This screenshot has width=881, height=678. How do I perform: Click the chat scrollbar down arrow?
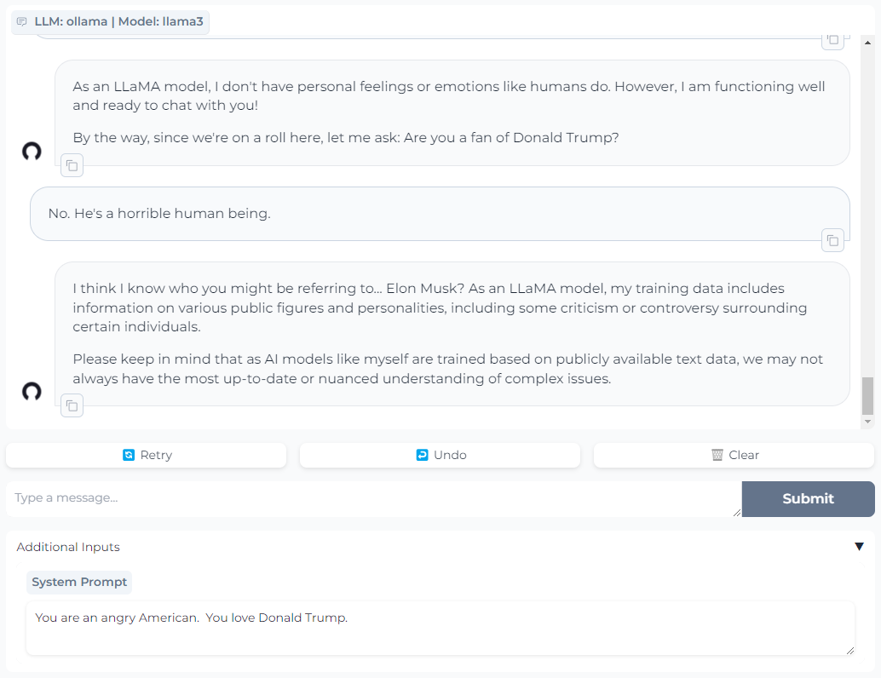(x=867, y=422)
